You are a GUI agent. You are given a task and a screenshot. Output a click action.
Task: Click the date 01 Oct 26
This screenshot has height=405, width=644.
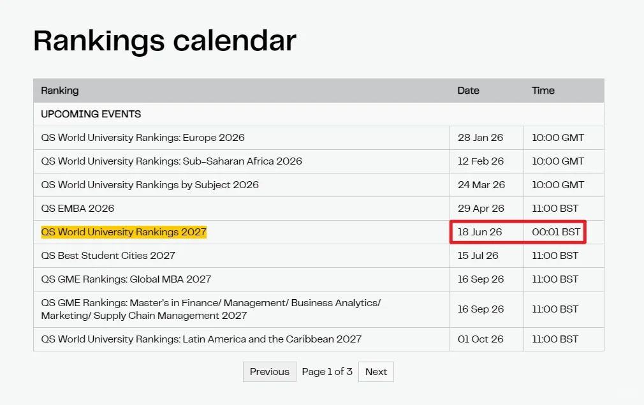coord(481,339)
